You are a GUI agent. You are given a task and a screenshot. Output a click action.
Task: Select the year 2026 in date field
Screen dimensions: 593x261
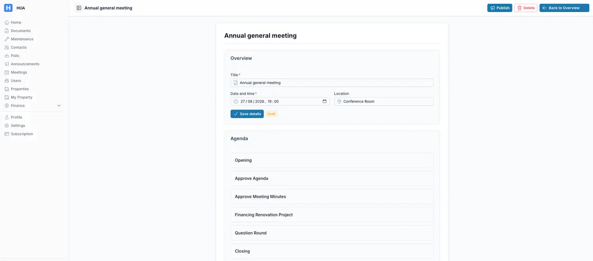tap(259, 102)
